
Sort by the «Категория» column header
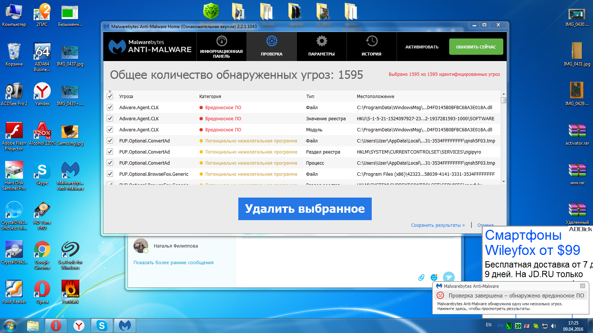pyautogui.click(x=210, y=96)
